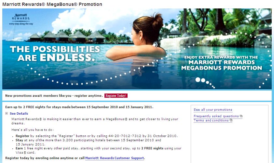Image resolution: width=274 pixels, height=163 pixels.
Task: Click the red Register Today! button
Action: 116,96
